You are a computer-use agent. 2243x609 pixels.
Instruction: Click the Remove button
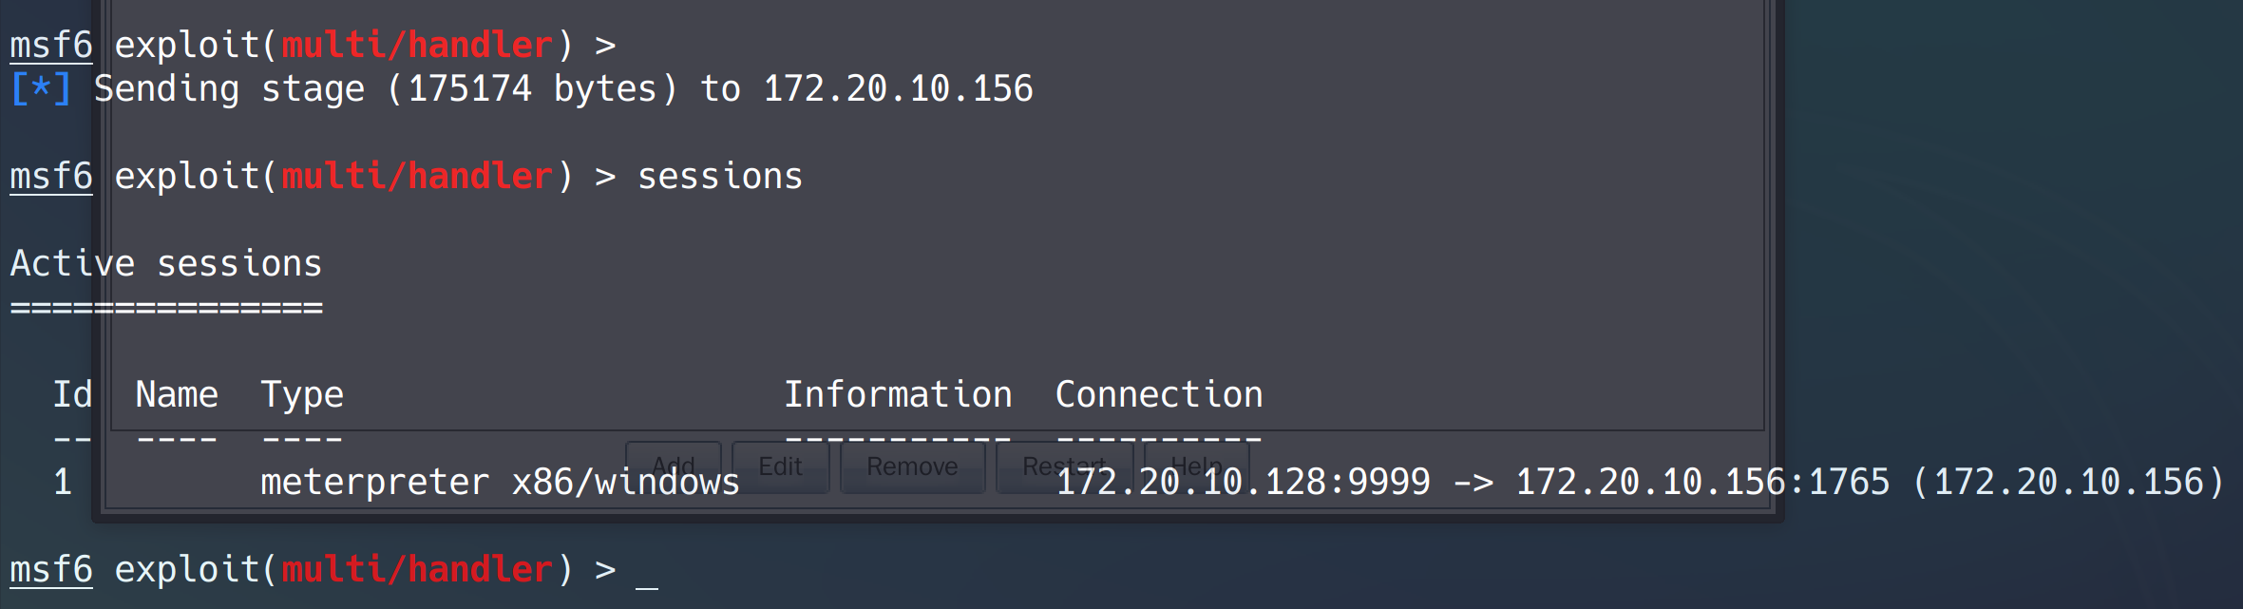click(911, 466)
